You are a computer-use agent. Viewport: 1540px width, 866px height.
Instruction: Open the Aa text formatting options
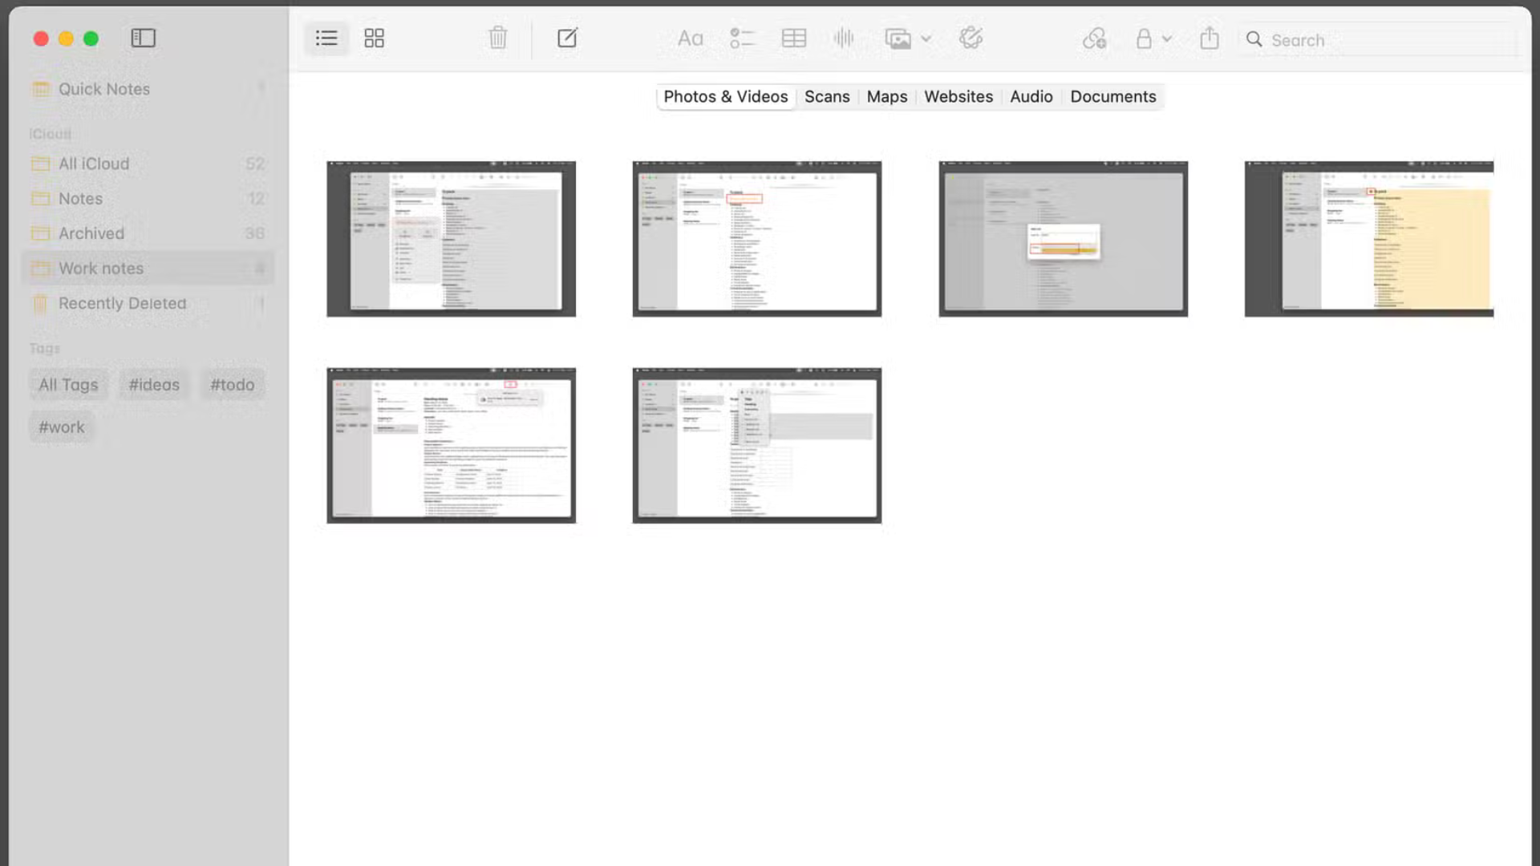click(x=690, y=38)
